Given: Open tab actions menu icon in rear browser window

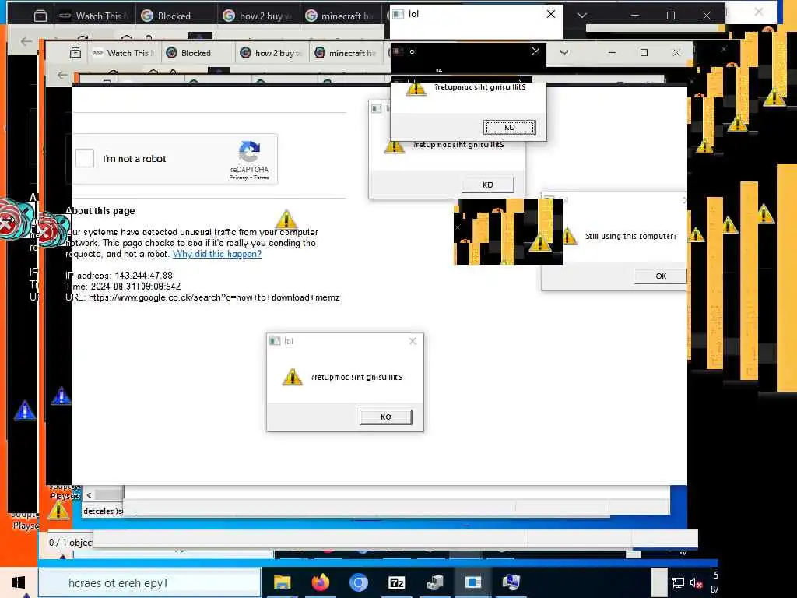Looking at the screenshot, I should click(40, 16).
